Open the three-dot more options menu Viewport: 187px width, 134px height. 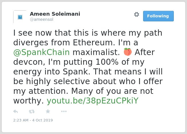point(64,111)
